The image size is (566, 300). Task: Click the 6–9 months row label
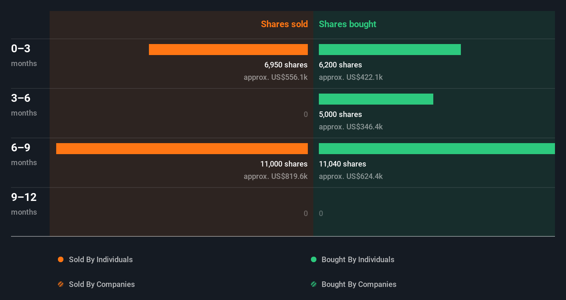click(x=24, y=154)
